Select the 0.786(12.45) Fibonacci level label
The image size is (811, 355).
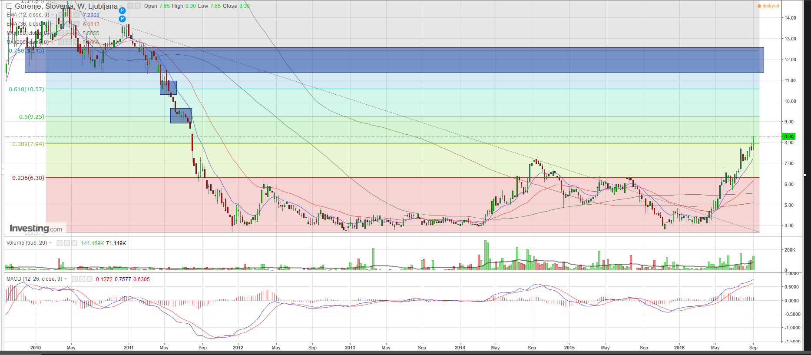point(26,51)
